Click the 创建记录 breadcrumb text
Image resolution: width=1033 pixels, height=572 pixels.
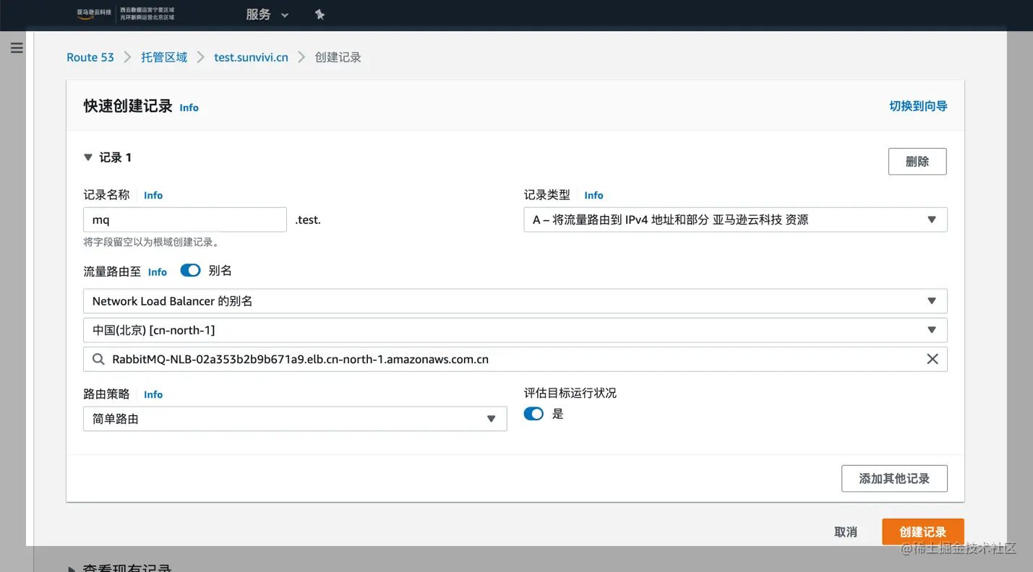pyautogui.click(x=338, y=57)
